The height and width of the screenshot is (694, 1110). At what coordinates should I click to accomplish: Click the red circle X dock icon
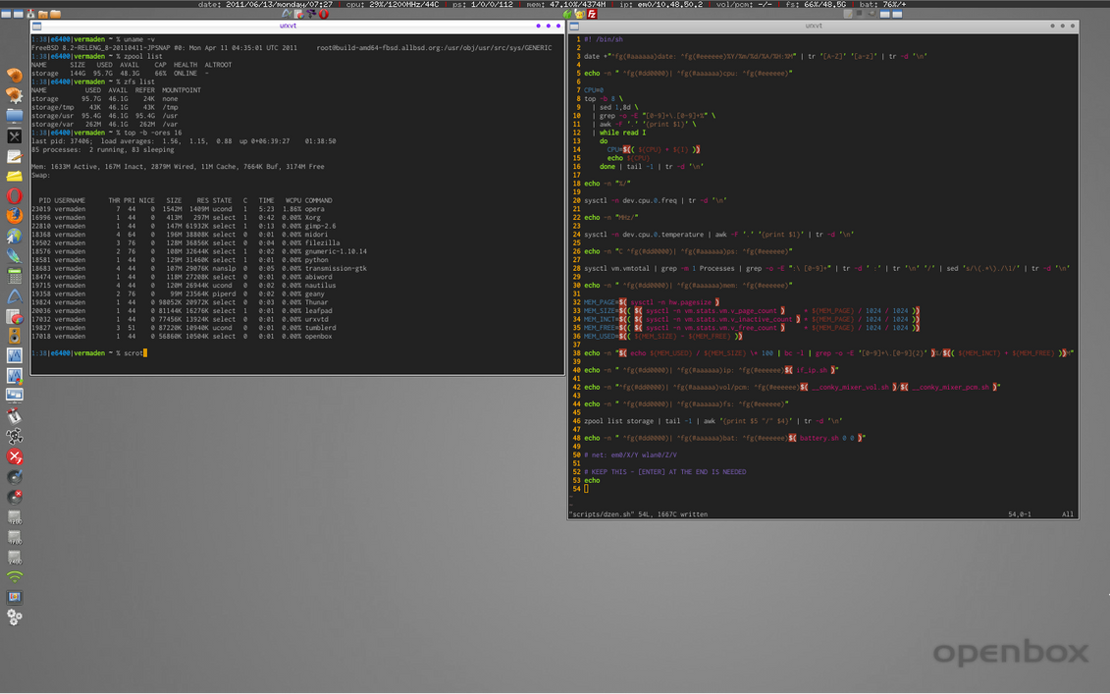[x=14, y=456]
